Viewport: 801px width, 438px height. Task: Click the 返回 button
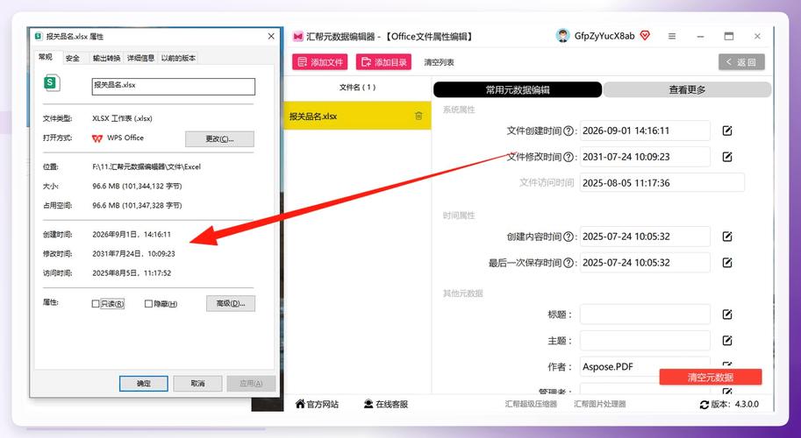(x=741, y=62)
